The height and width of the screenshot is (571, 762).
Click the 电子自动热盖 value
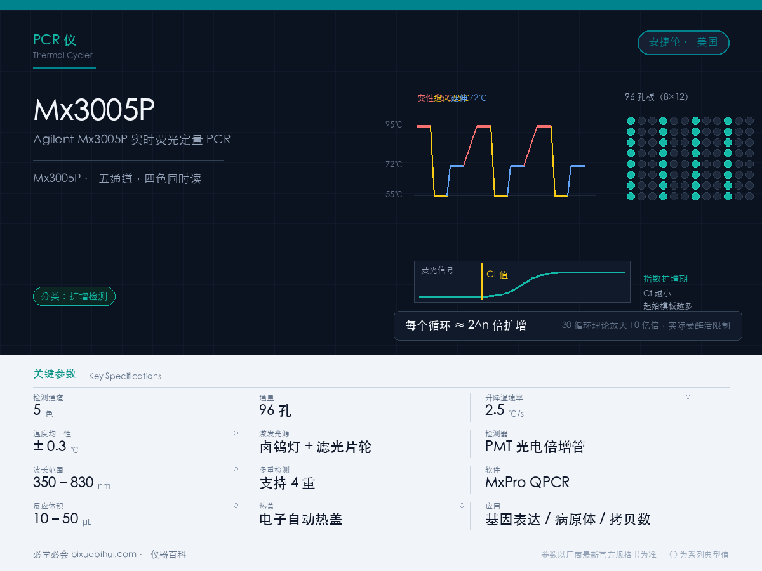click(x=301, y=519)
